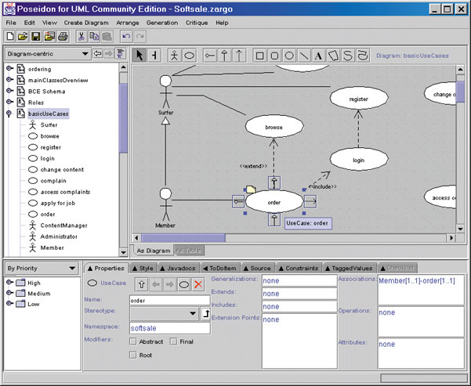This screenshot has height=386, width=471.
Task: Click the Print icon in toolbar
Action: [x=63, y=37]
